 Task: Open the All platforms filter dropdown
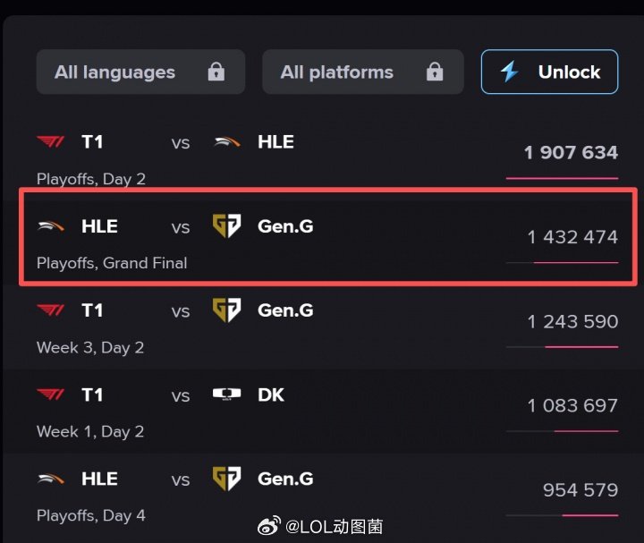[x=362, y=72]
